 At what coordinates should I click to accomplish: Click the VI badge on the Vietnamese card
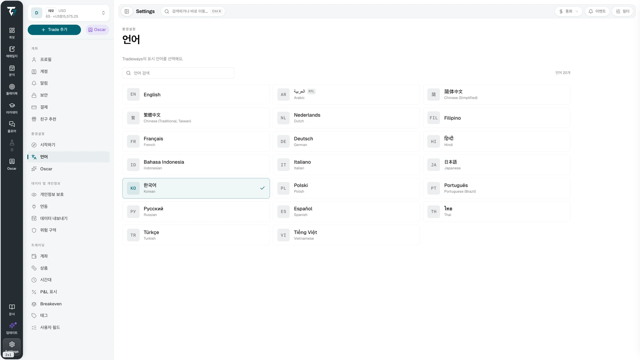283,235
